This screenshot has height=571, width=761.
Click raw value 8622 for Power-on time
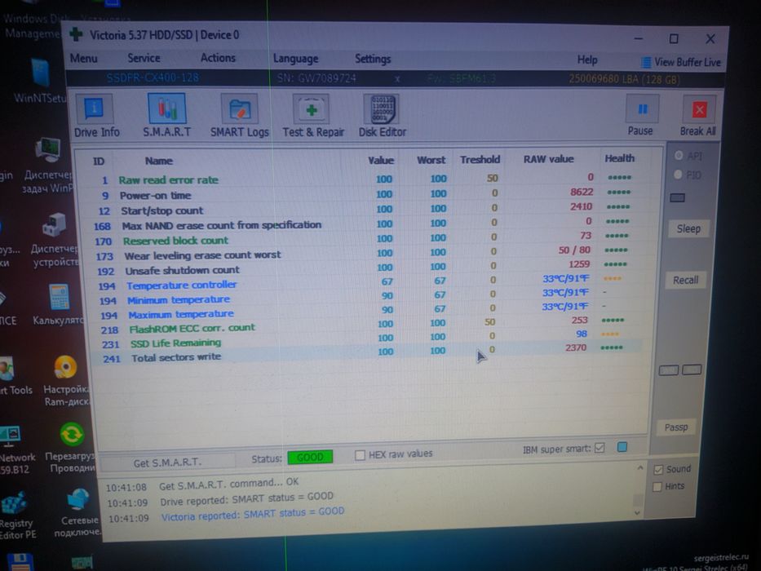pos(582,193)
